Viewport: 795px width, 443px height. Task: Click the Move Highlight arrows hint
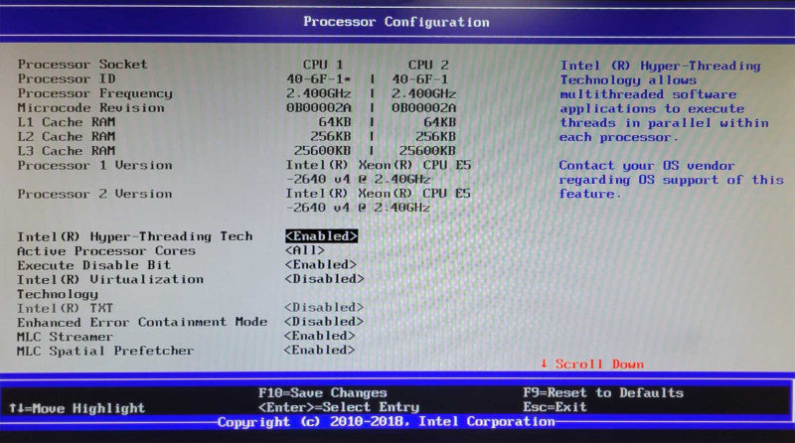(78, 408)
